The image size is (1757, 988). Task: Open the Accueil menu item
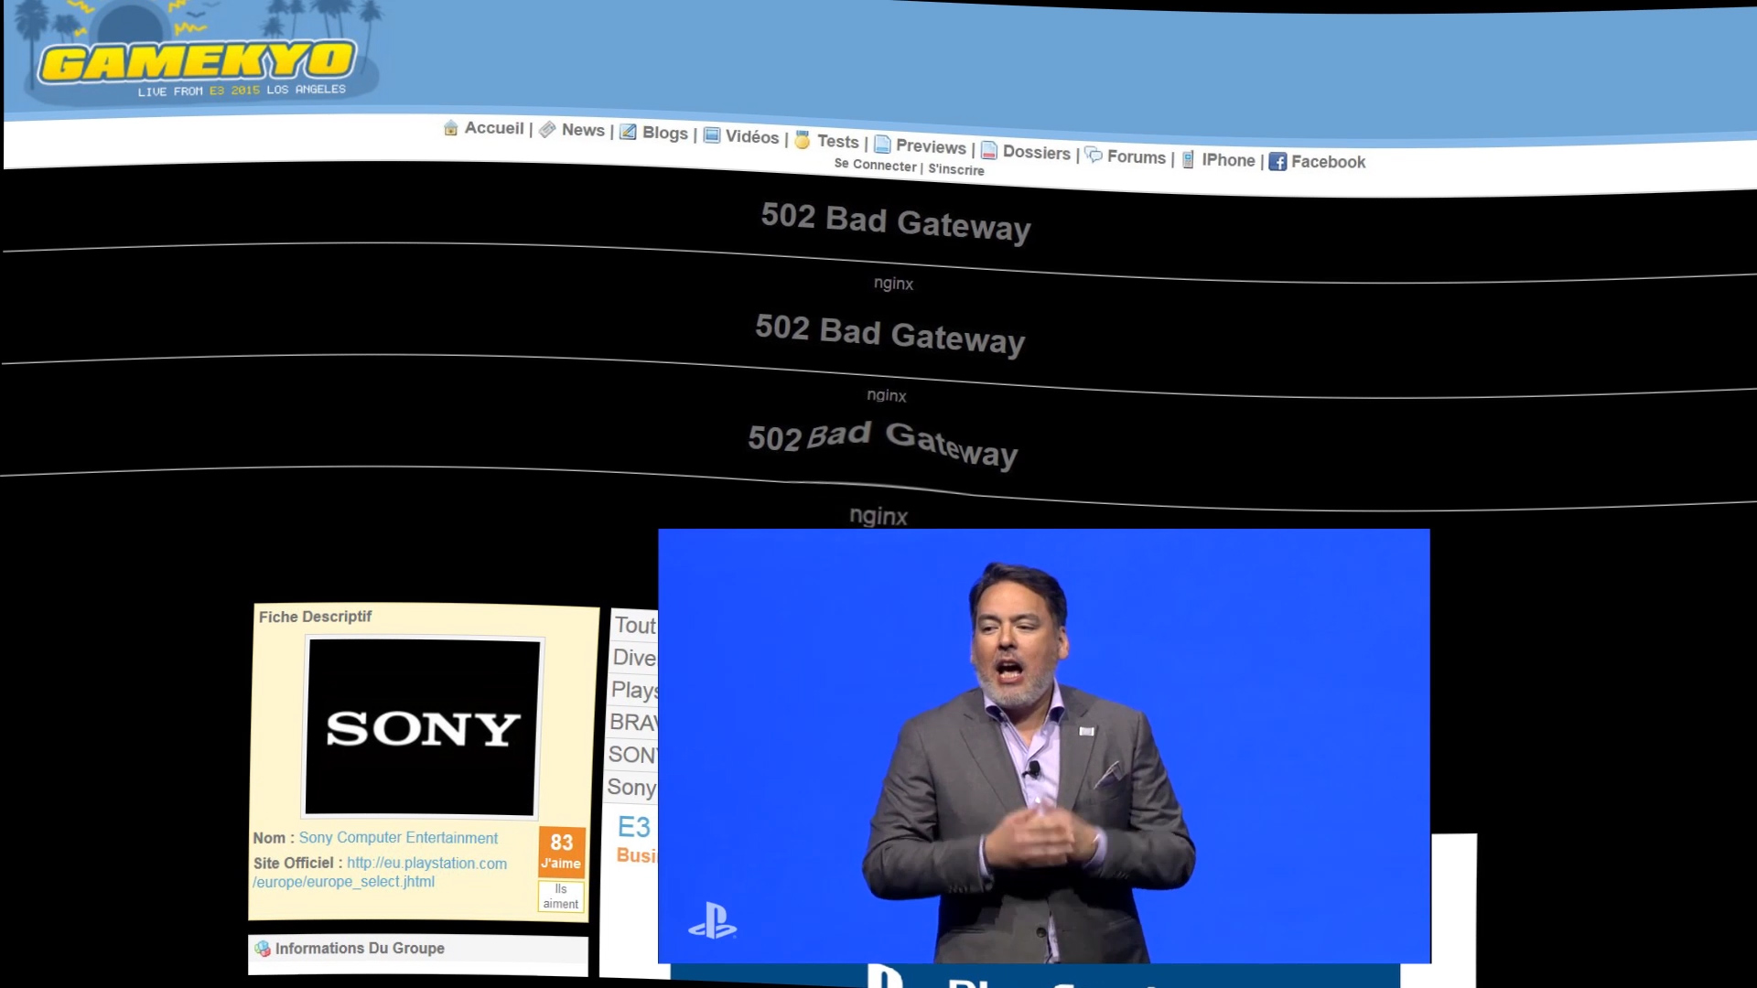point(494,128)
